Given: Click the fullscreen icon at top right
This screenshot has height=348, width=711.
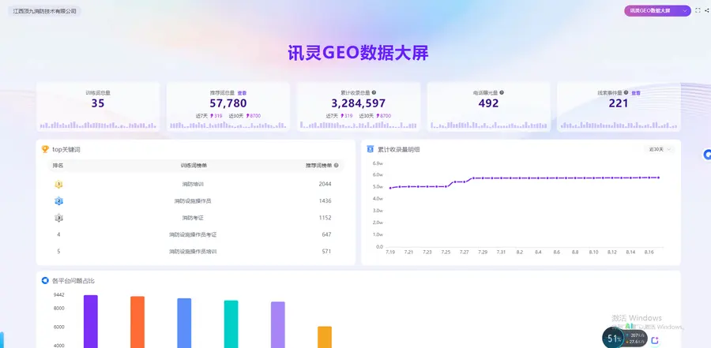Looking at the screenshot, I should [x=698, y=10].
